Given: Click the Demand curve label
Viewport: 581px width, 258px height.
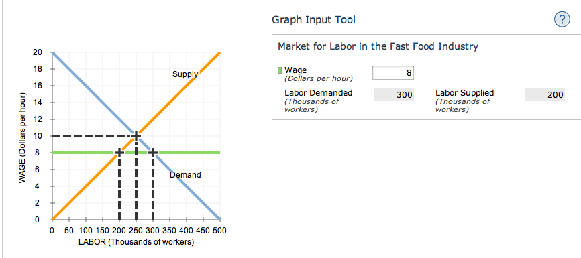Looking at the screenshot, I should (x=185, y=175).
